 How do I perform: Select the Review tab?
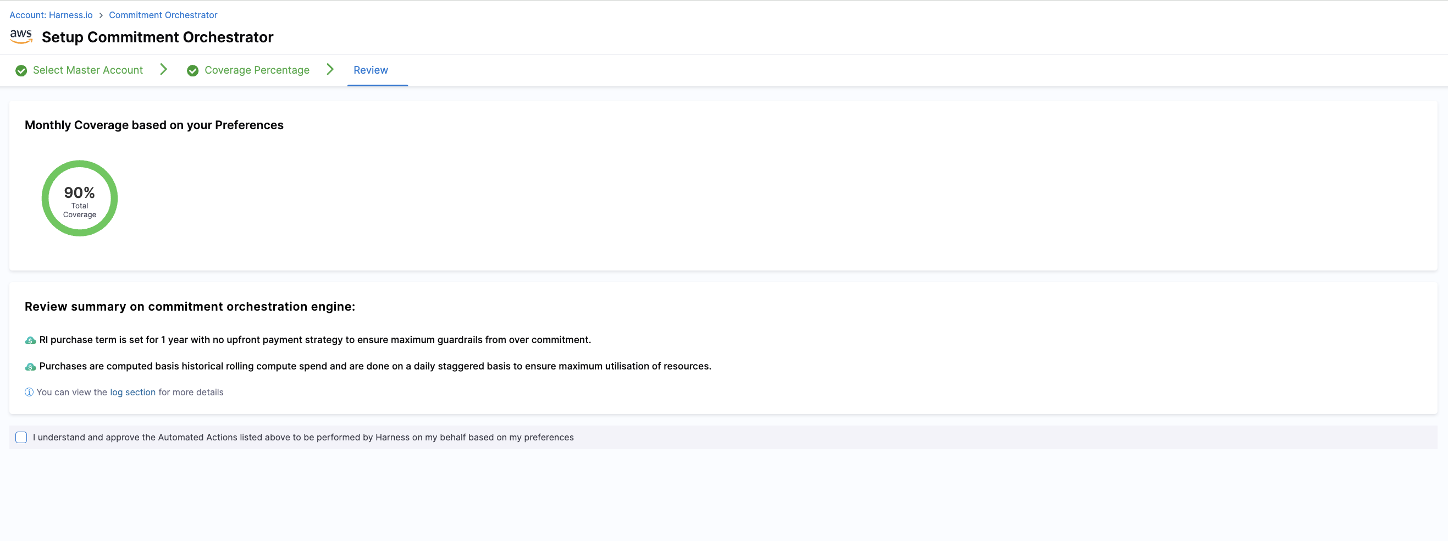pyautogui.click(x=371, y=70)
